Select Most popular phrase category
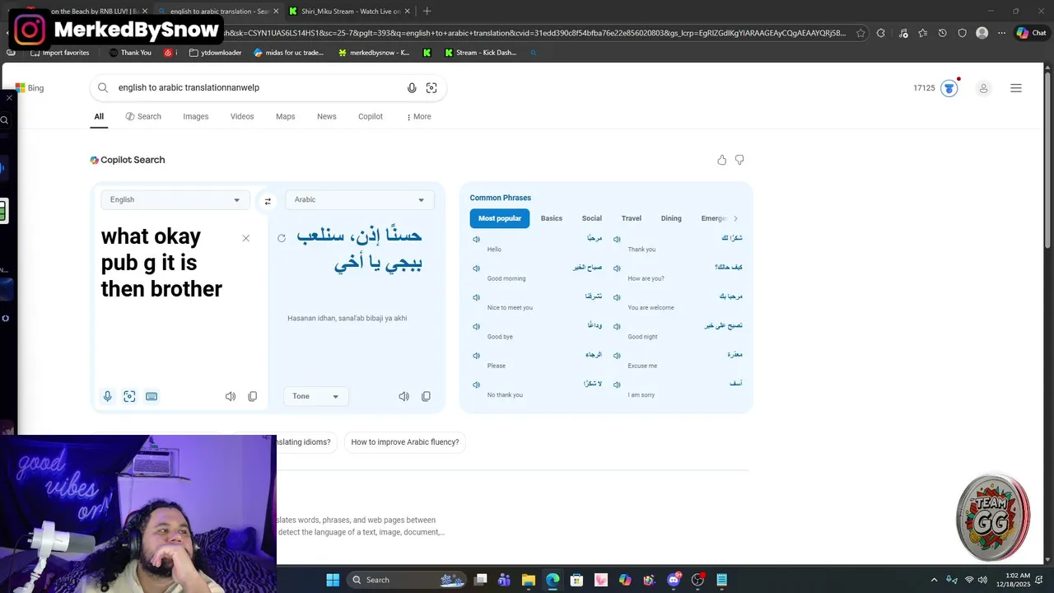Viewport: 1054px width, 593px height. [500, 218]
